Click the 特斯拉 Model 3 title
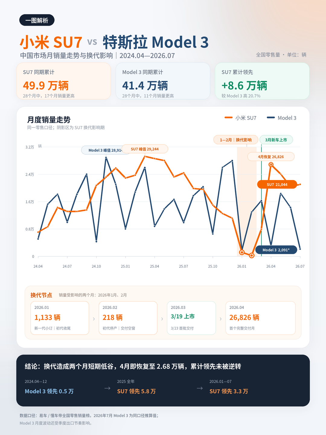326x435 pixels. pyautogui.click(x=155, y=42)
